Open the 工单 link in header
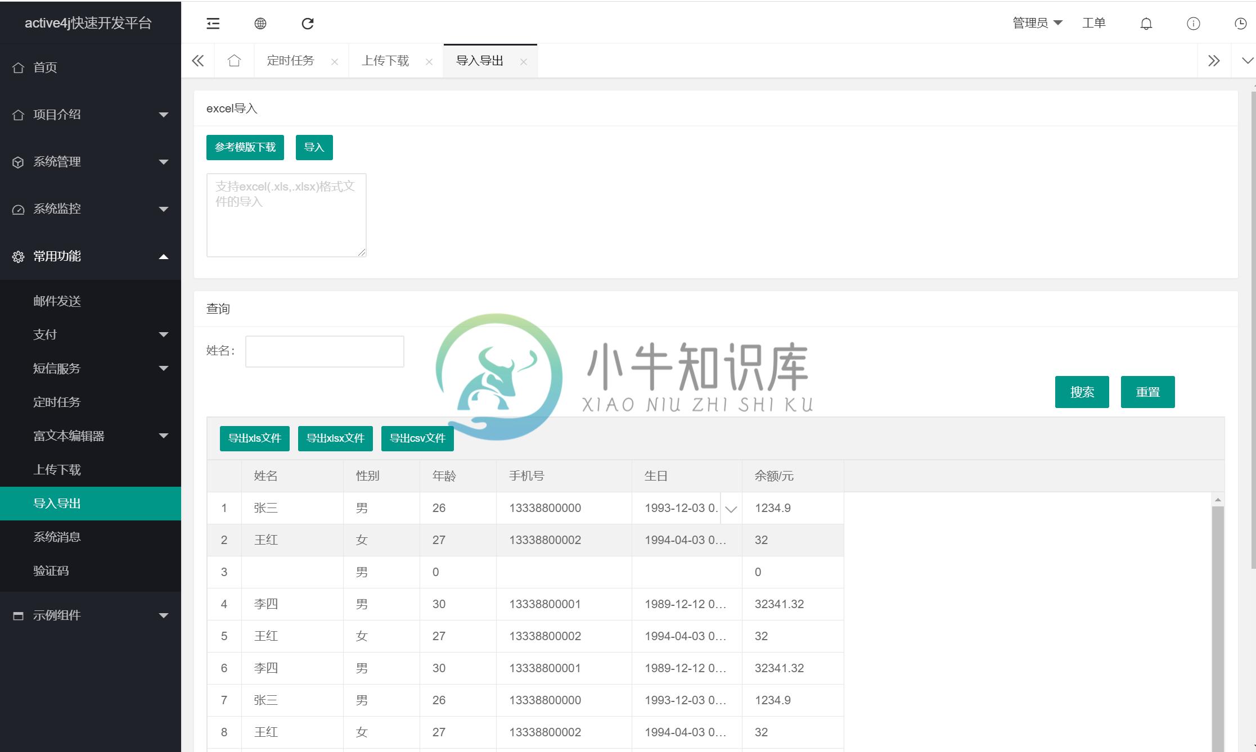The width and height of the screenshot is (1256, 752). 1094,23
